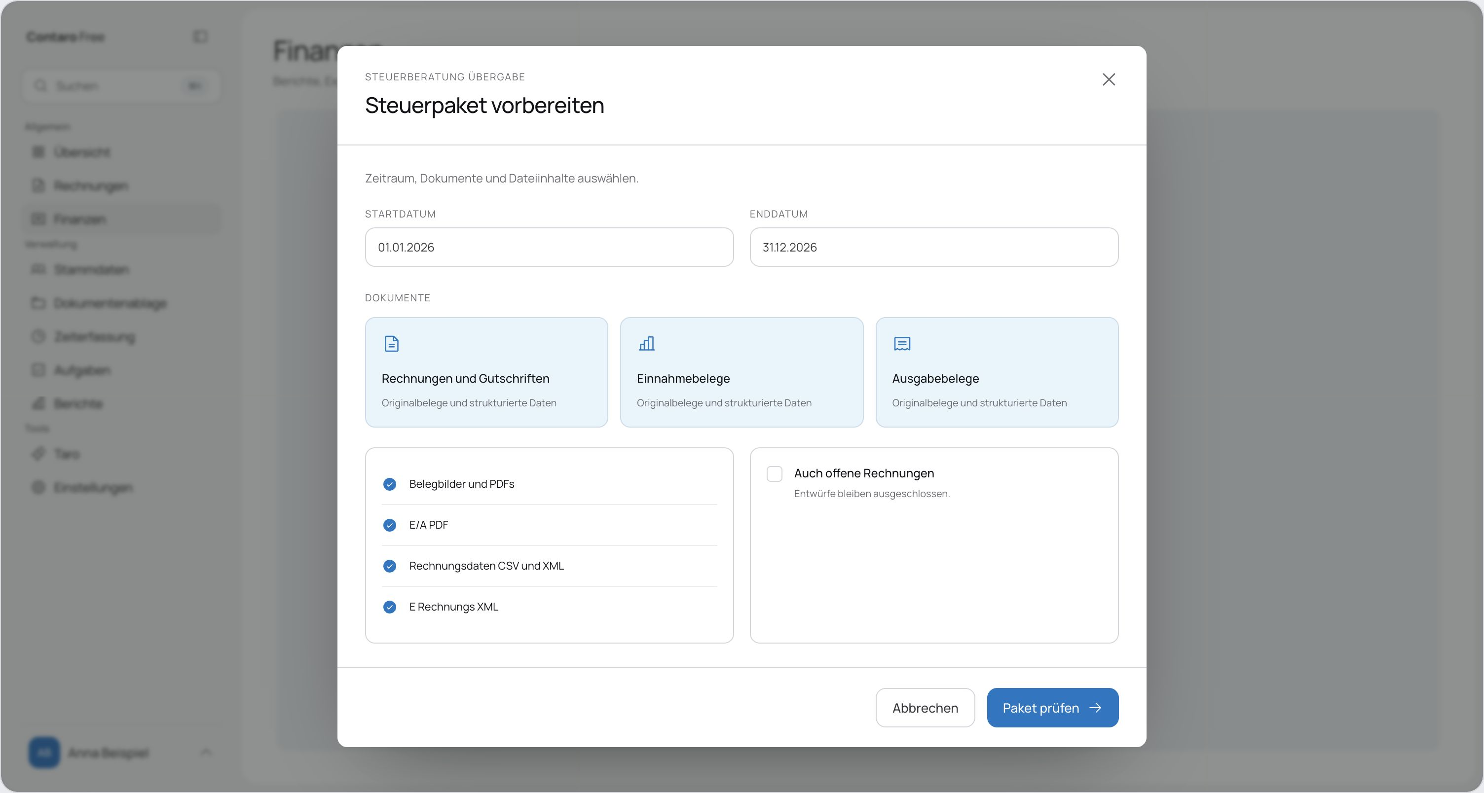This screenshot has height=793, width=1484.
Task: Click the 'E Rechnungs XML' label
Action: coord(453,607)
